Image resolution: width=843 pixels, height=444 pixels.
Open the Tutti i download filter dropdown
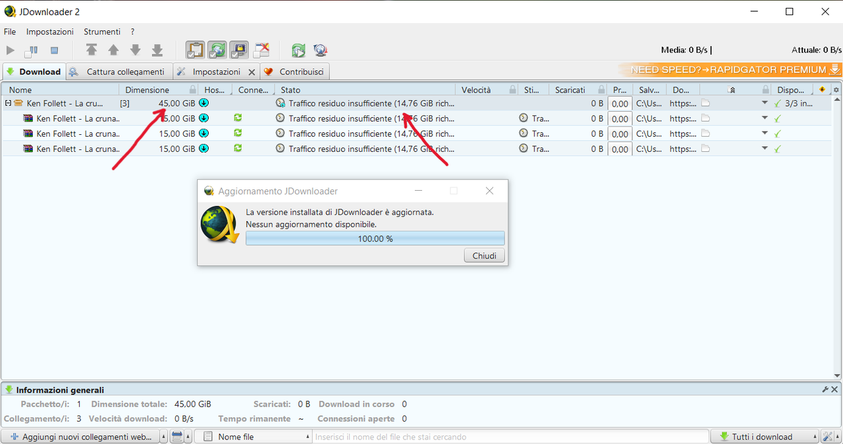point(764,437)
